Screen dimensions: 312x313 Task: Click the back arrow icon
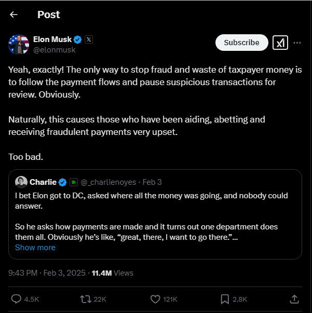(14, 15)
